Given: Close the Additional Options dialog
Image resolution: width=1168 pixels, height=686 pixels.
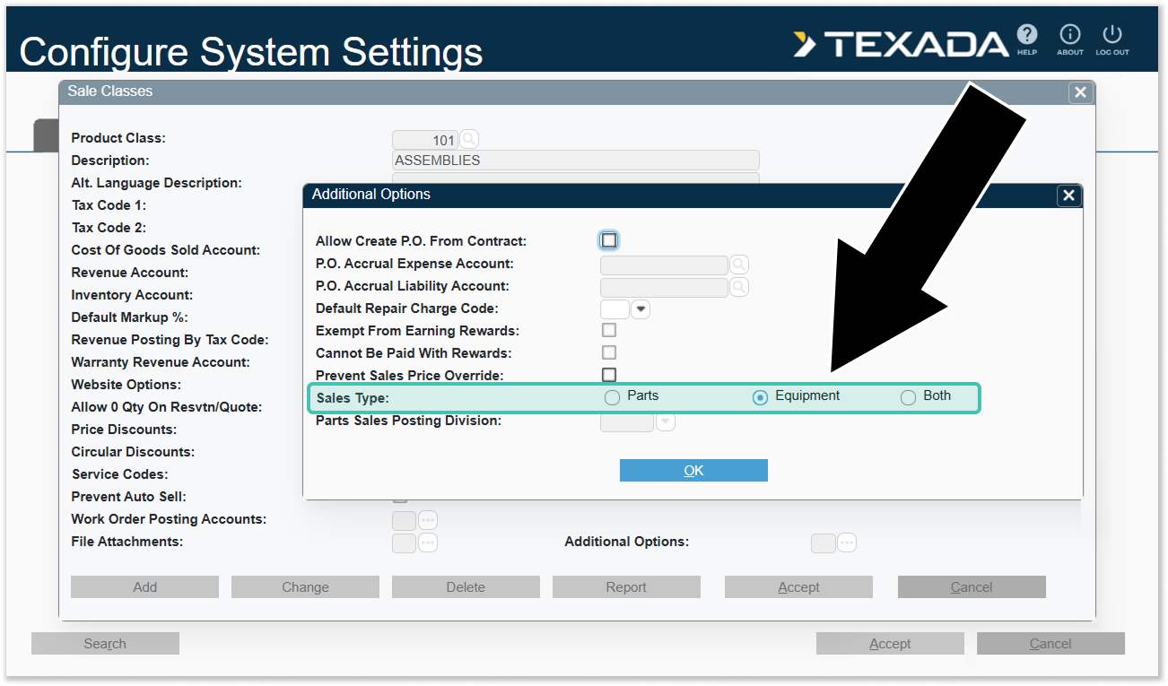Looking at the screenshot, I should pyautogui.click(x=1068, y=195).
